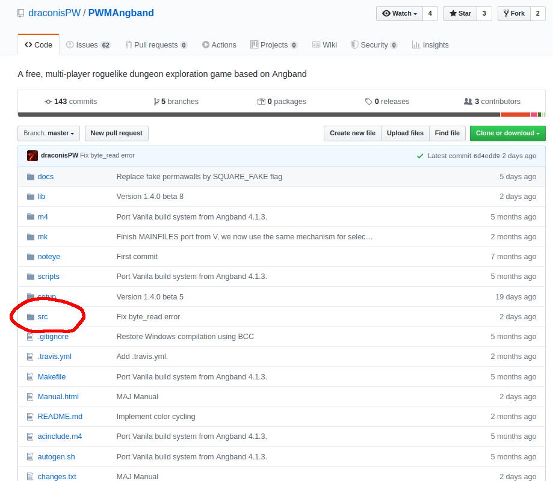Click the watchers count 4
The height and width of the screenshot is (481, 553).
430,13
